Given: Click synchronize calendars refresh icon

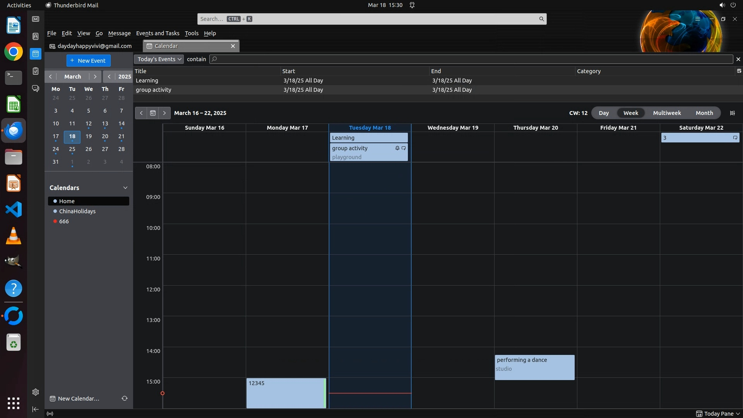Looking at the screenshot, I should pyautogui.click(x=125, y=398).
